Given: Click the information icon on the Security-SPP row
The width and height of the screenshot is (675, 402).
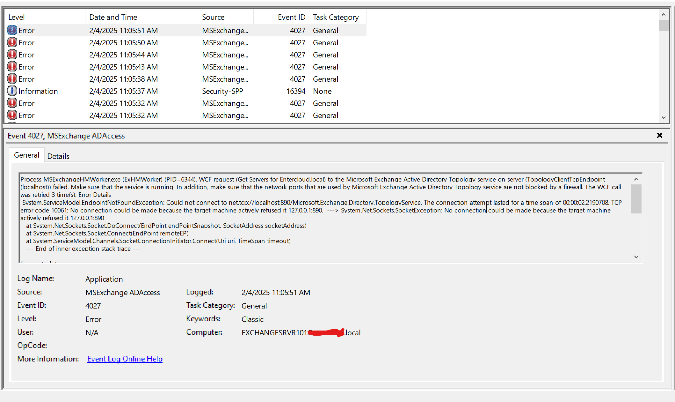Looking at the screenshot, I should pos(12,91).
